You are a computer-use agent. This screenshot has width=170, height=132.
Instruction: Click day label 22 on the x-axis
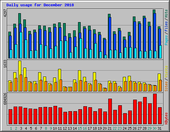(115, 128)
